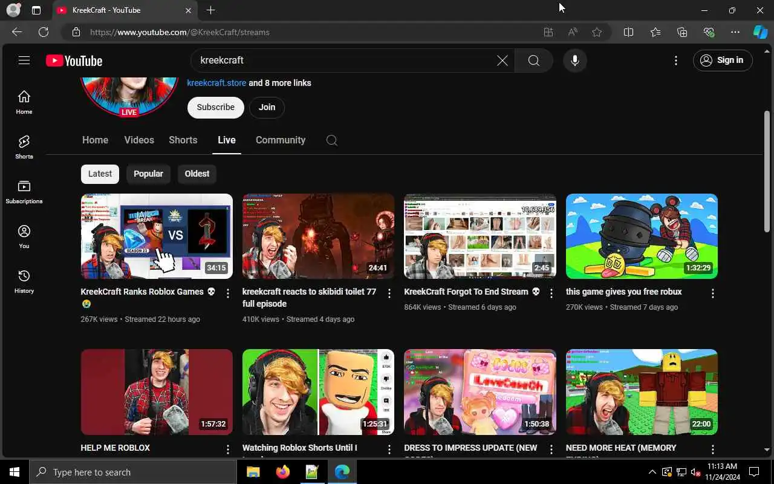
Task: Open a new browser tab
Action: click(210, 10)
